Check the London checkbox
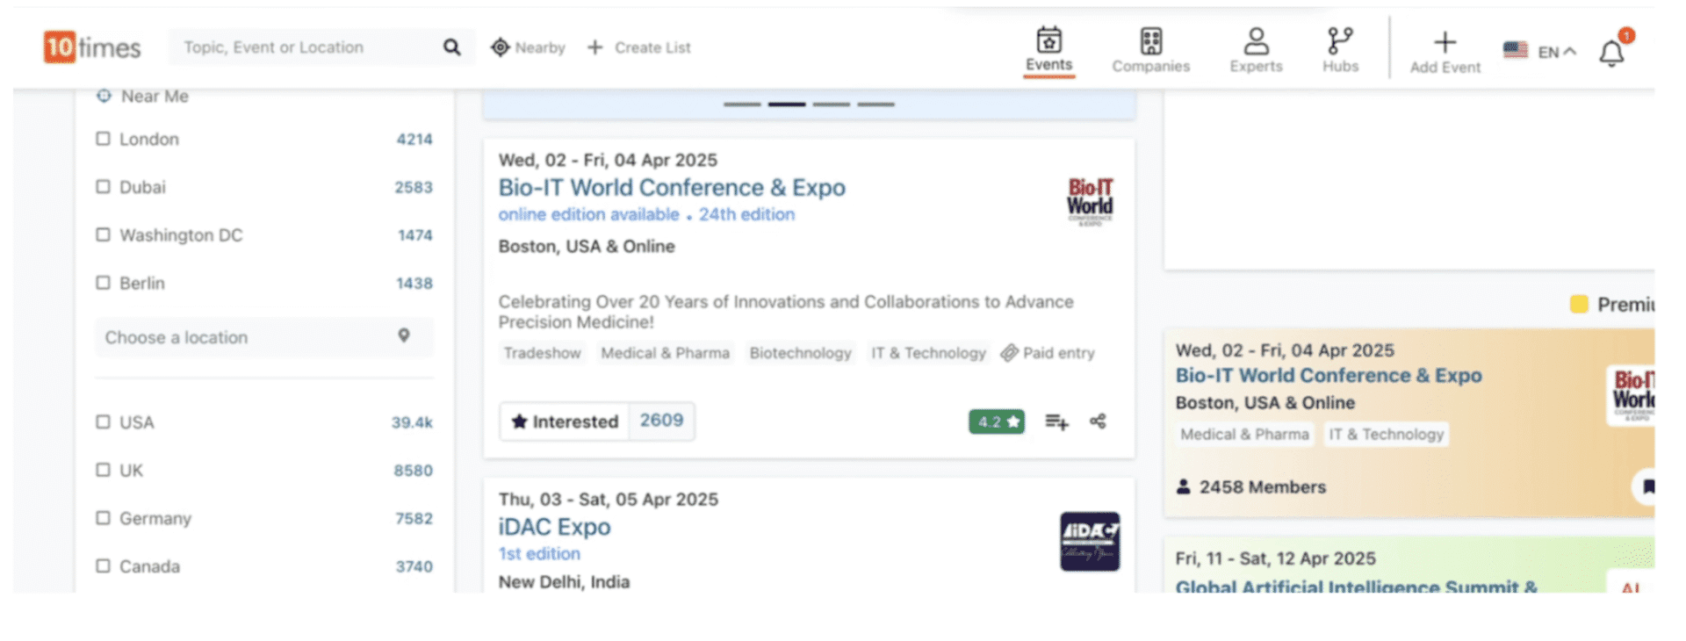This screenshot has width=1686, height=641. coord(103,139)
